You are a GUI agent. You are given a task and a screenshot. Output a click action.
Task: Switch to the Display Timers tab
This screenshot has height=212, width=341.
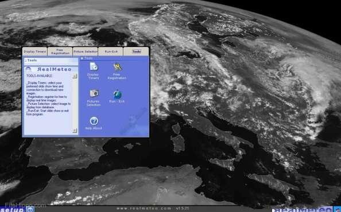tap(35, 52)
